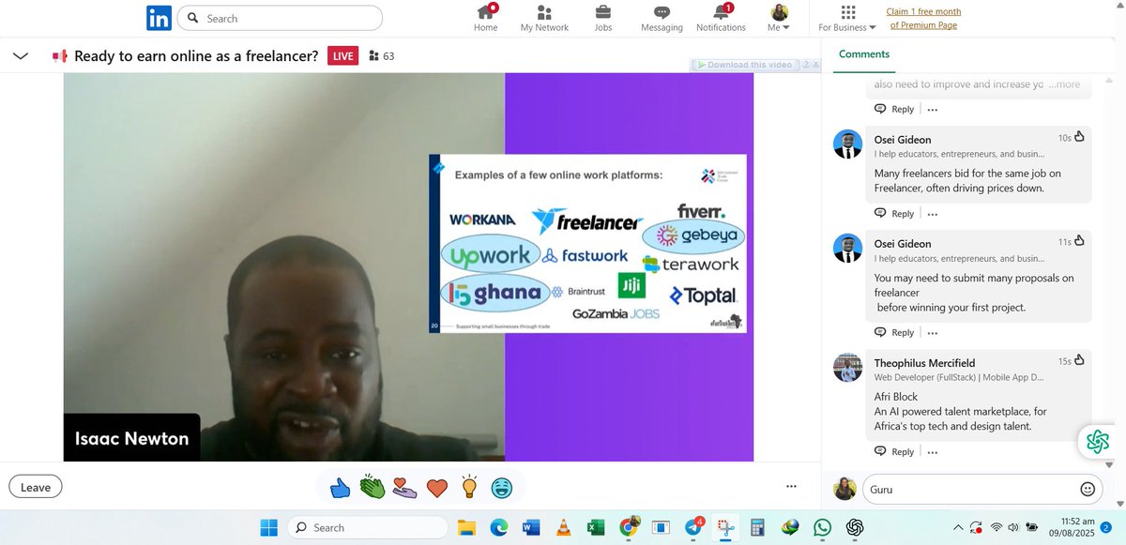The width and height of the screenshot is (1126, 545).
Task: Click the LinkedIn logo
Action: coord(159,18)
